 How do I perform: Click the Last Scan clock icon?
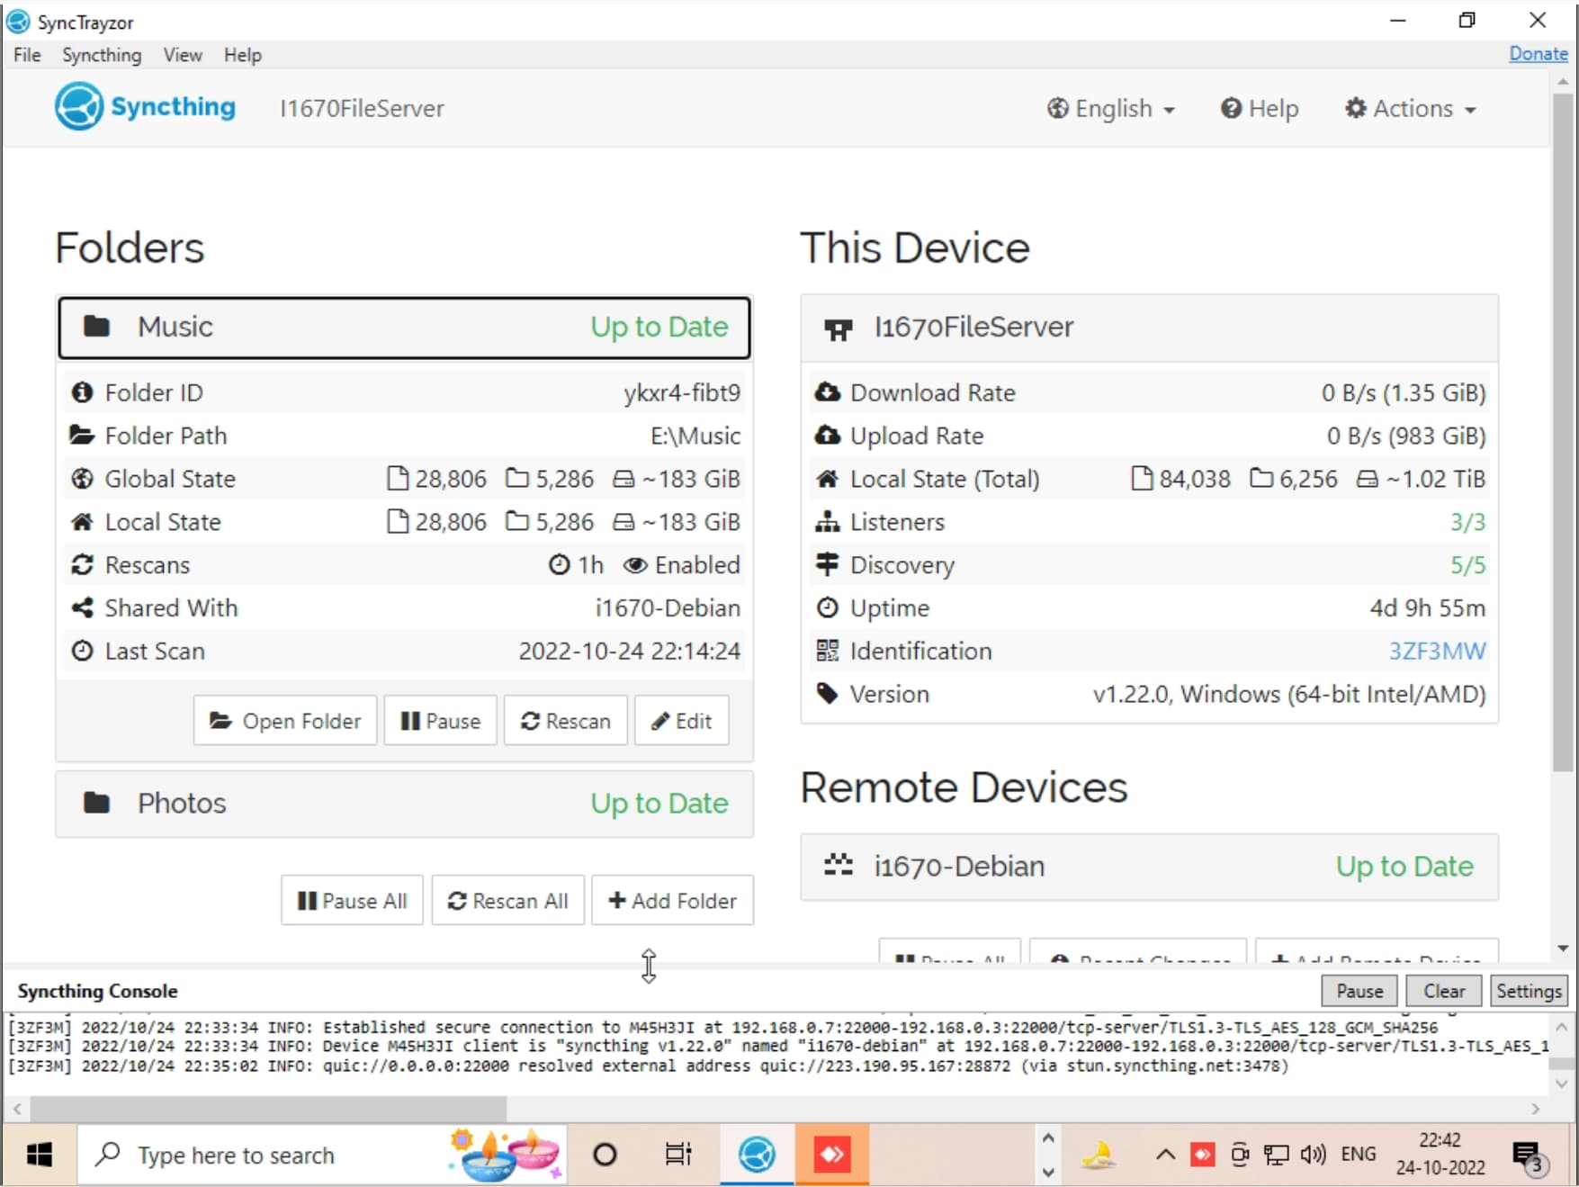(x=82, y=651)
